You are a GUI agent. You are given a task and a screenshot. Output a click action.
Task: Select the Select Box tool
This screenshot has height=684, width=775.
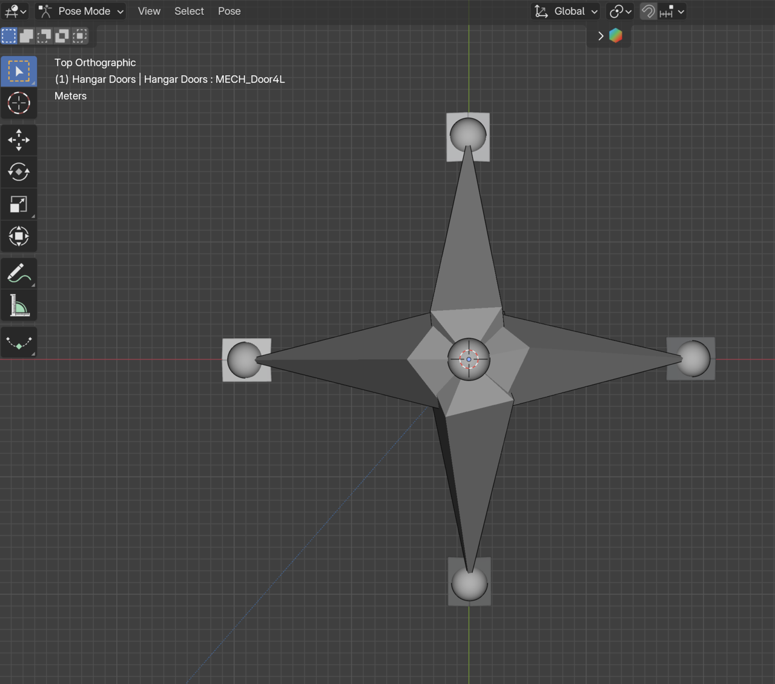click(x=19, y=71)
